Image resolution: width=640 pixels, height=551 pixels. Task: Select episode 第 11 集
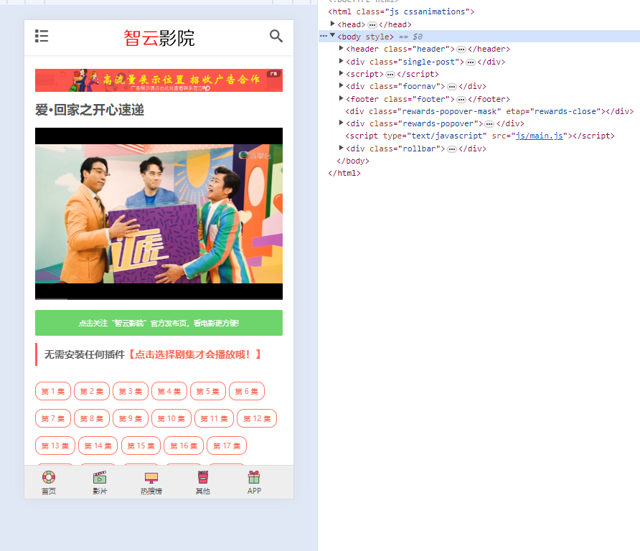(215, 418)
